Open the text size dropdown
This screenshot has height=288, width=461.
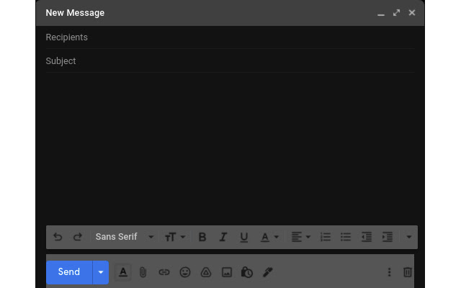[175, 237]
